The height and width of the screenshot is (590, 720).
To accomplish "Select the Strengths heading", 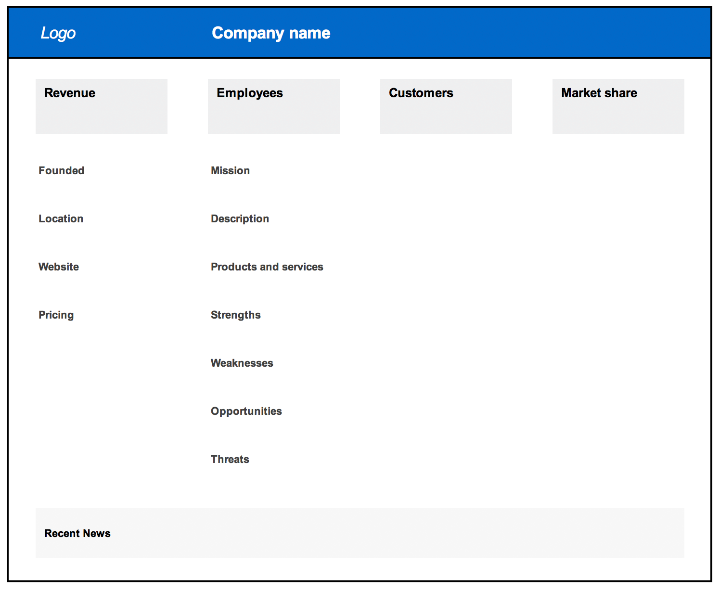I will pyautogui.click(x=235, y=315).
